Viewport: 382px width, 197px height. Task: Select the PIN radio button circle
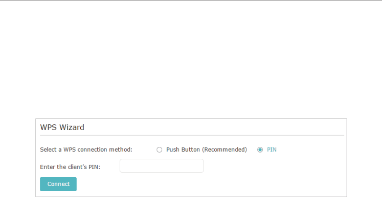260,150
